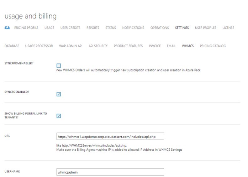Click the SYNCTOENABLED? label

17,92
